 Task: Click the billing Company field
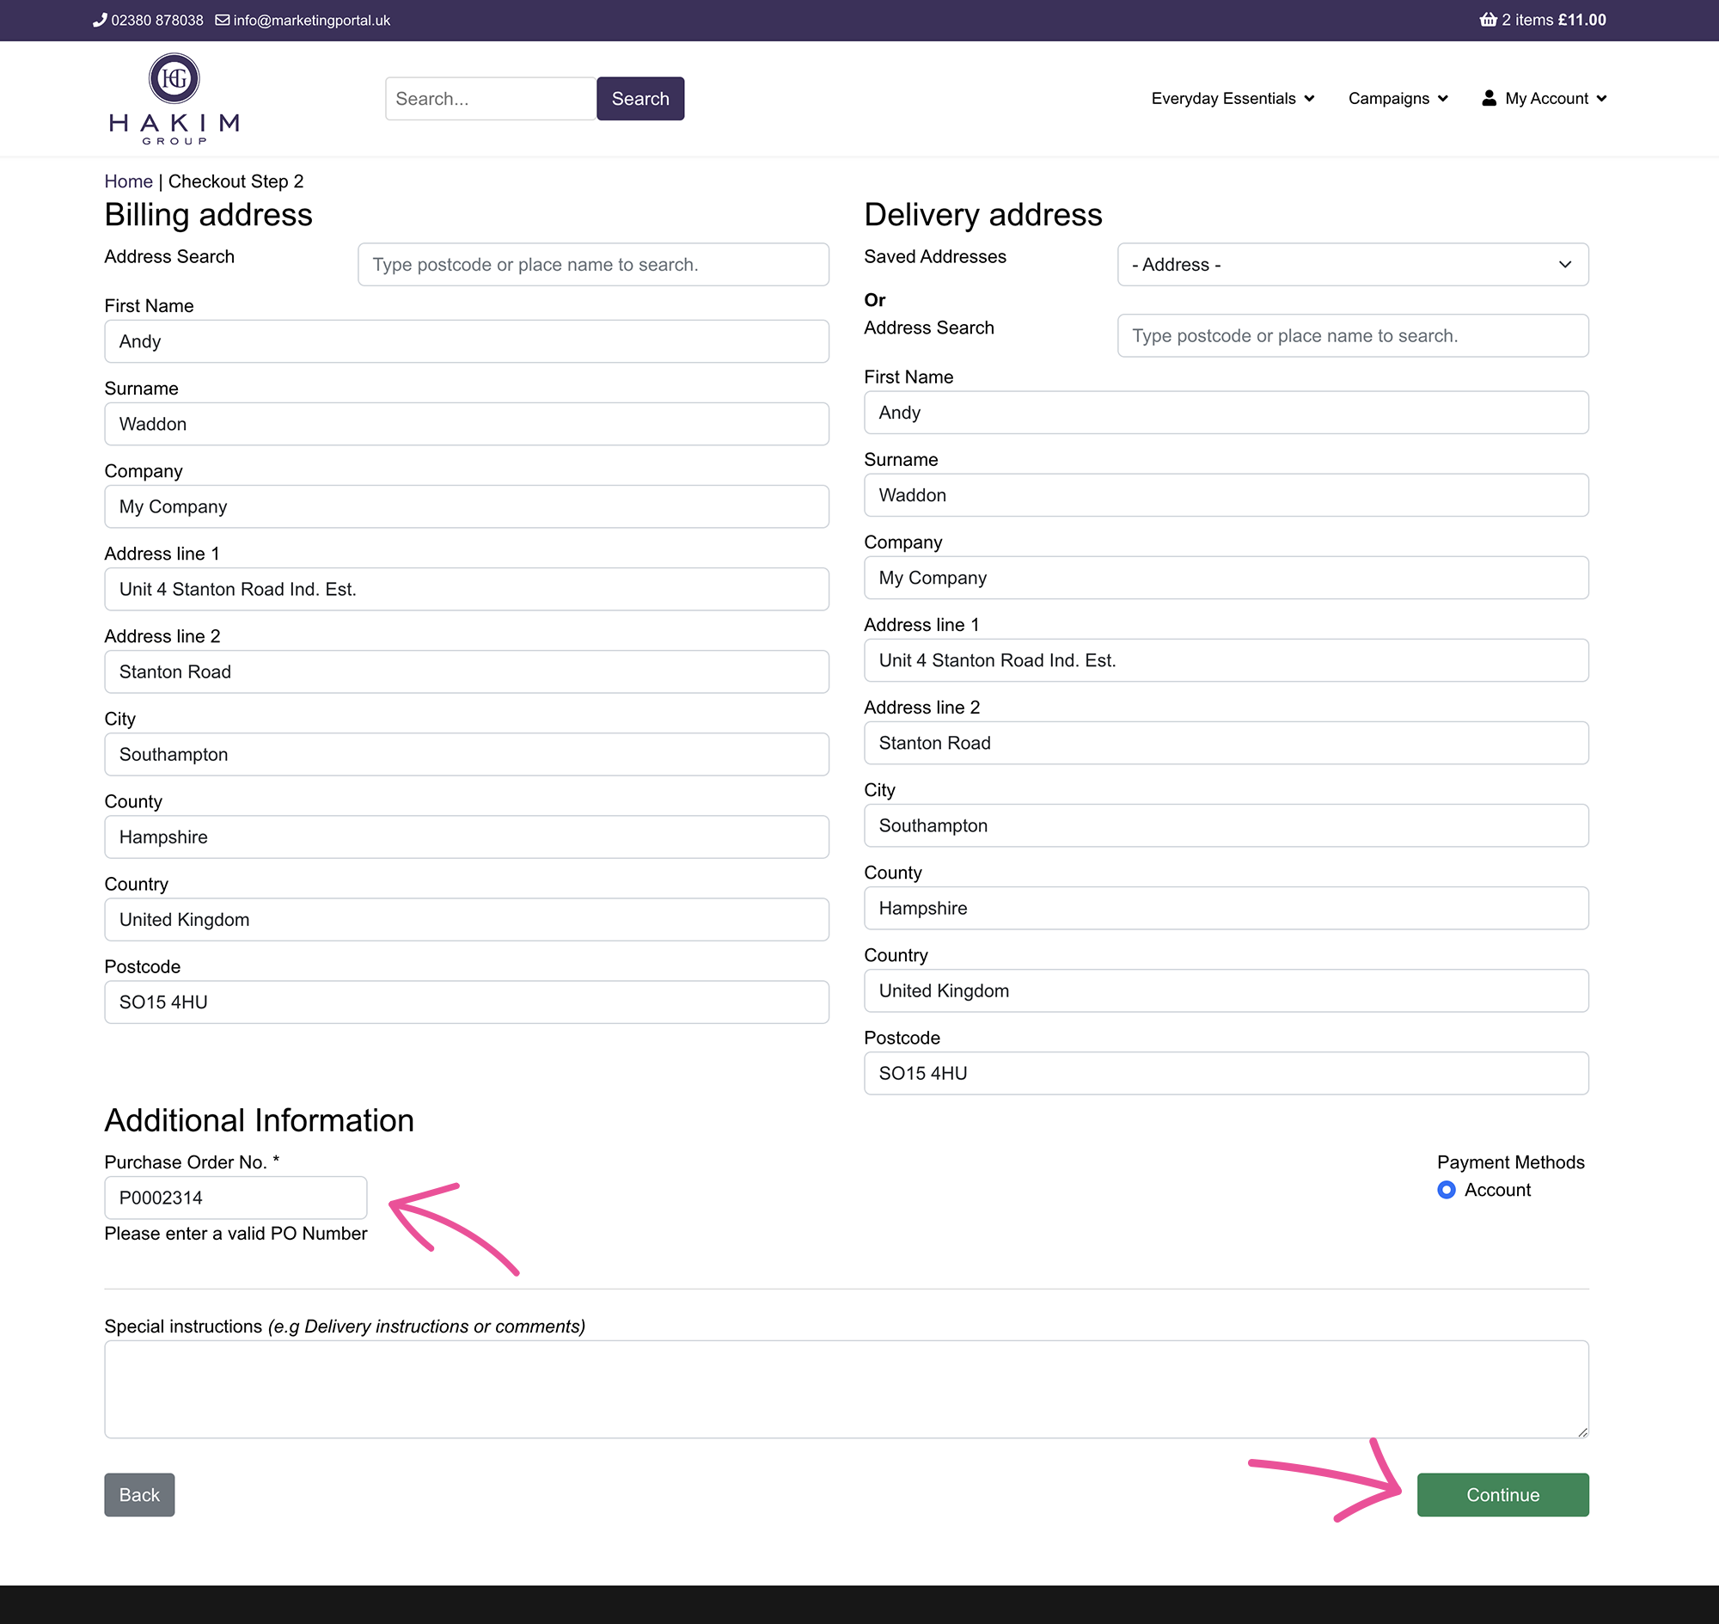[x=467, y=506]
